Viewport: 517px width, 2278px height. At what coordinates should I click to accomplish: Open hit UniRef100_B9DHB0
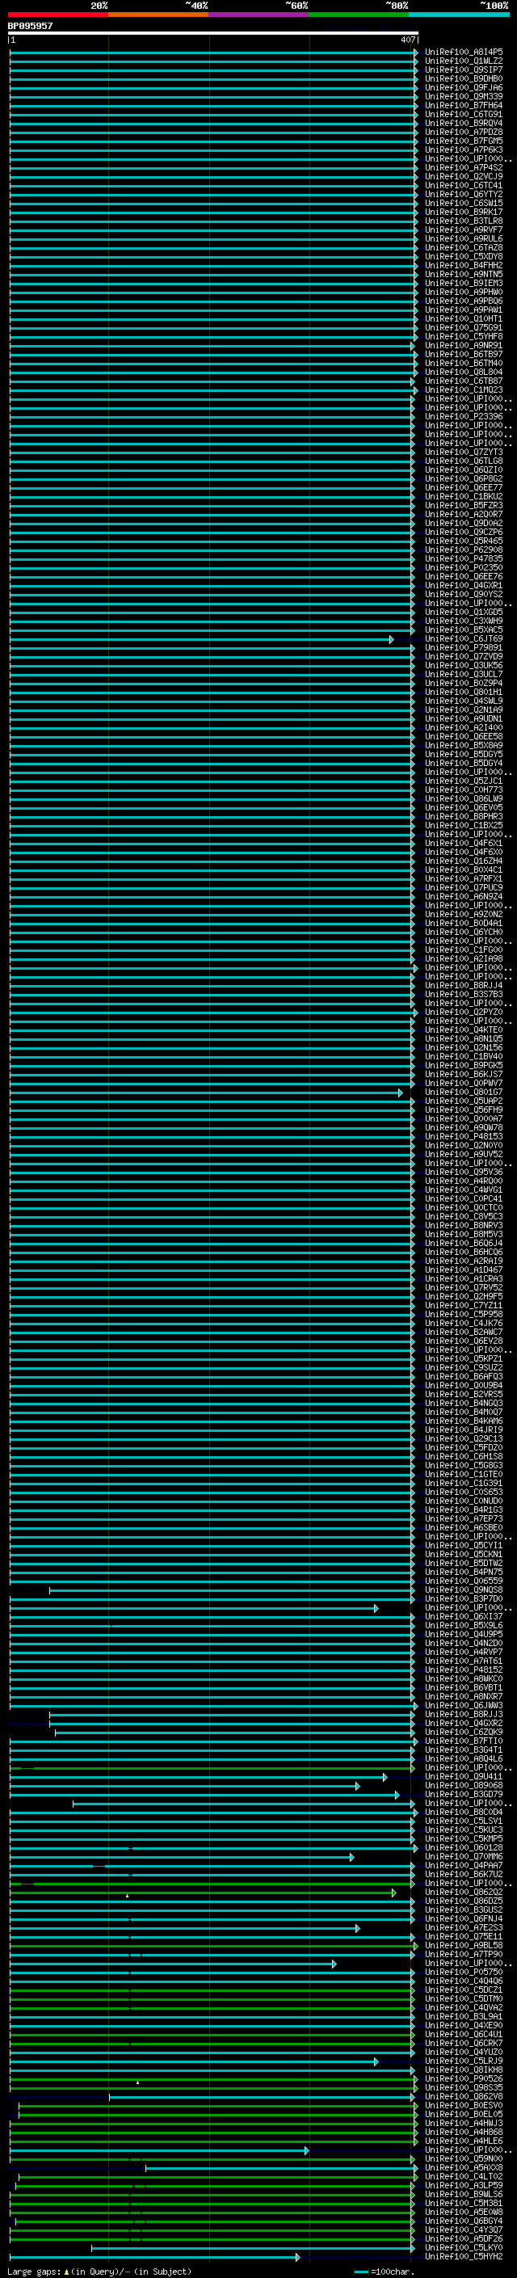click(x=464, y=78)
